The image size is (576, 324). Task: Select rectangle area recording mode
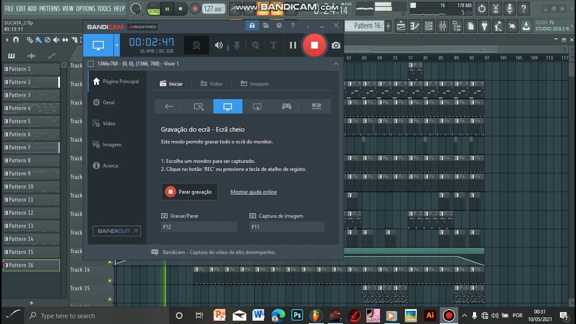198,106
